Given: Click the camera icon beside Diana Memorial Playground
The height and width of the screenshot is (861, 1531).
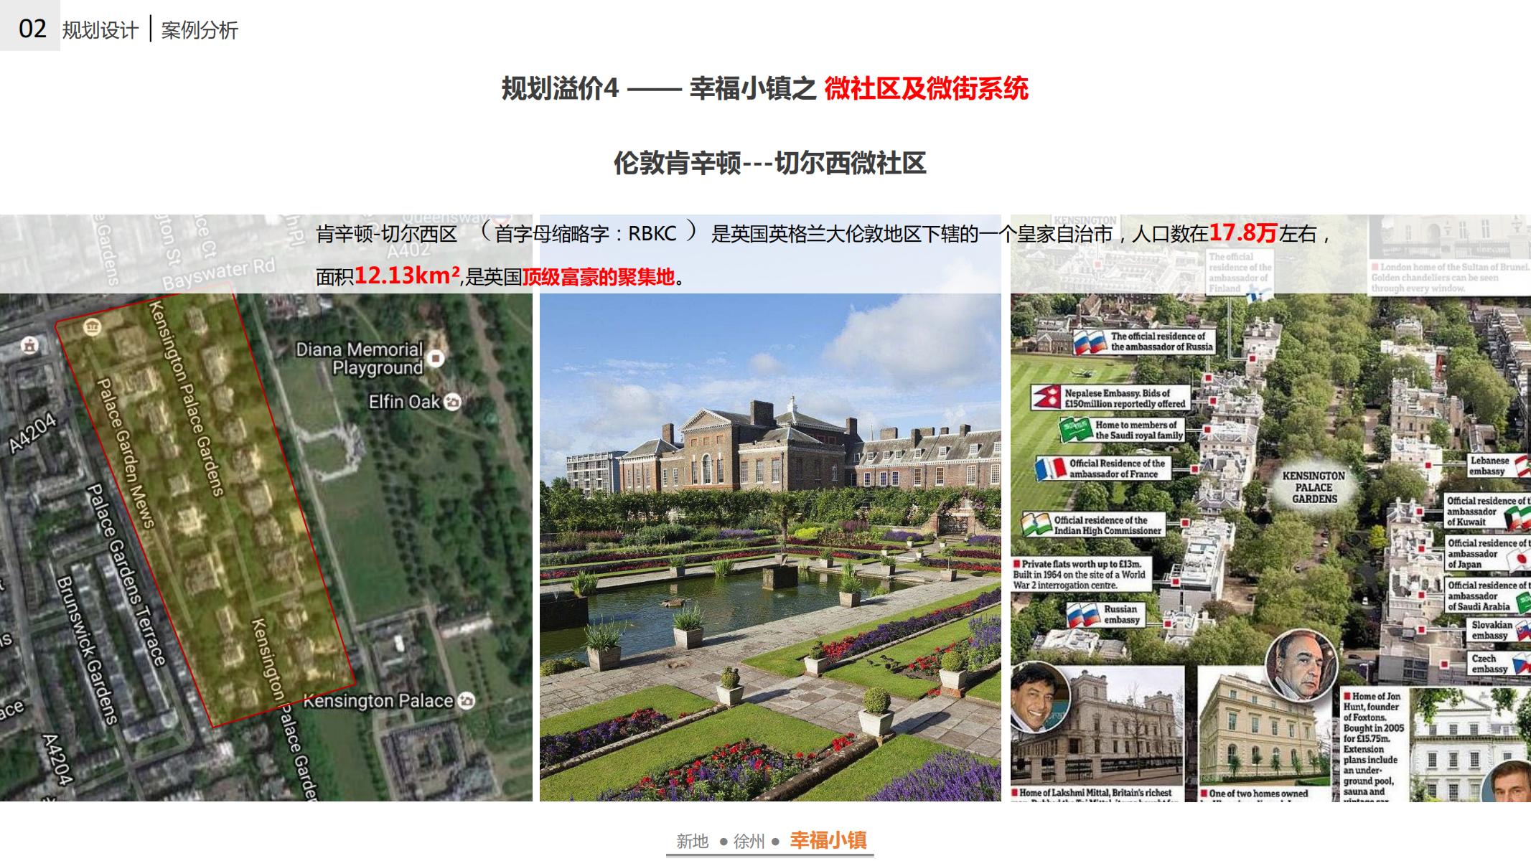Looking at the screenshot, I should [x=436, y=357].
